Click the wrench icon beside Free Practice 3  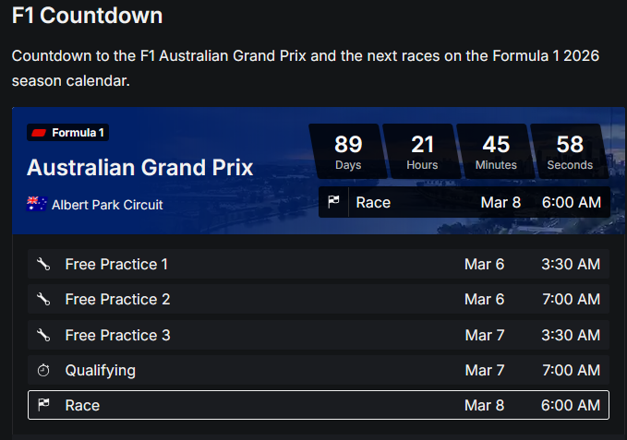click(43, 335)
